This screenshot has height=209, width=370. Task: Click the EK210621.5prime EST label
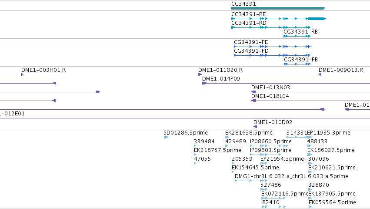tap(332, 168)
